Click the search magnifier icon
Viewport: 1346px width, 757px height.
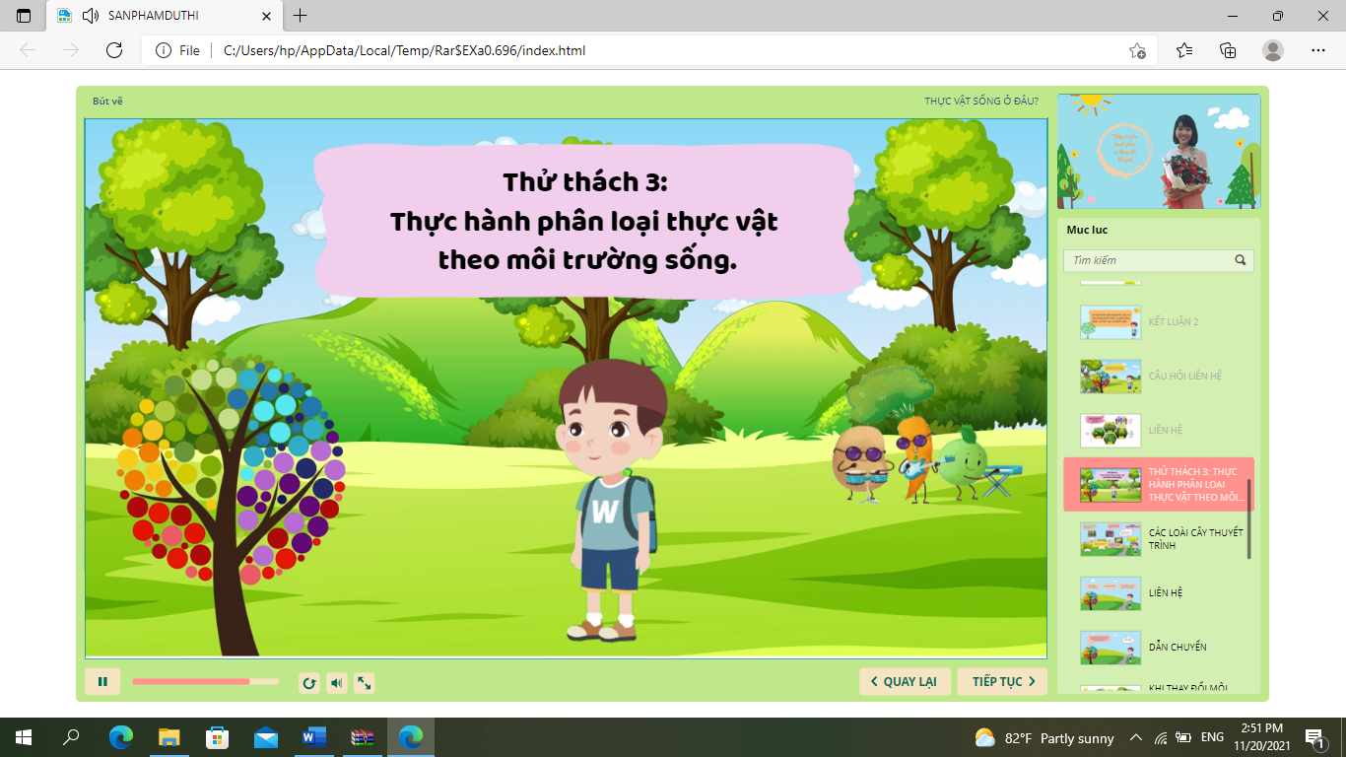1241,260
